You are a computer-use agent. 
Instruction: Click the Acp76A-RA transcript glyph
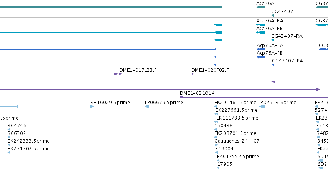(261, 25)
